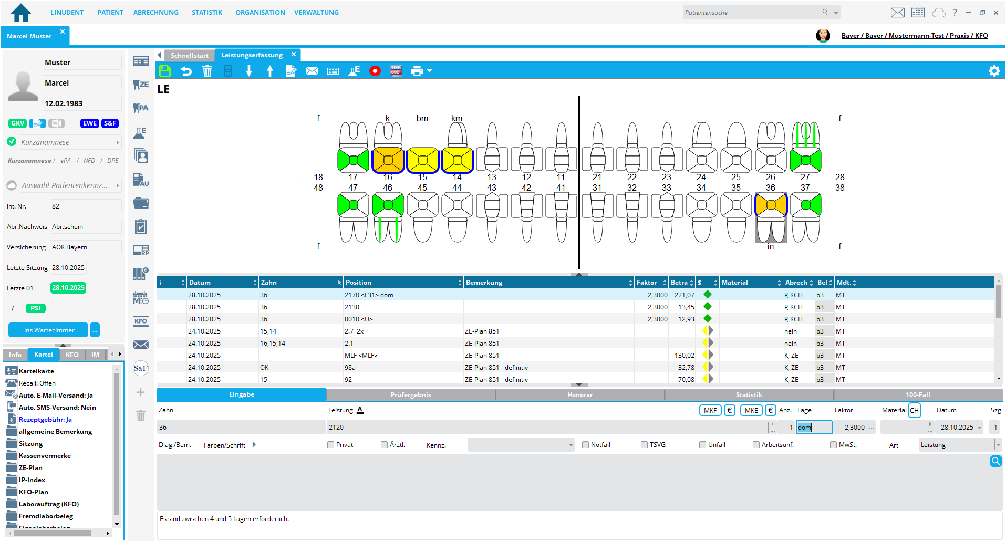Click the magnifier icon beside remarks field
This screenshot has height=541, width=1006.
[x=995, y=461]
